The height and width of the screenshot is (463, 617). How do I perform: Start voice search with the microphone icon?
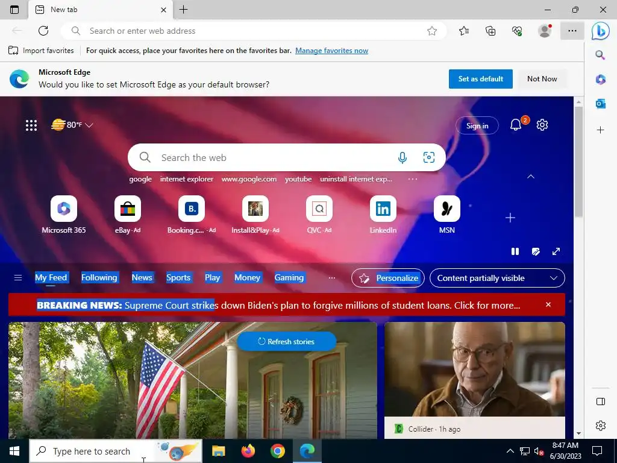click(x=402, y=157)
